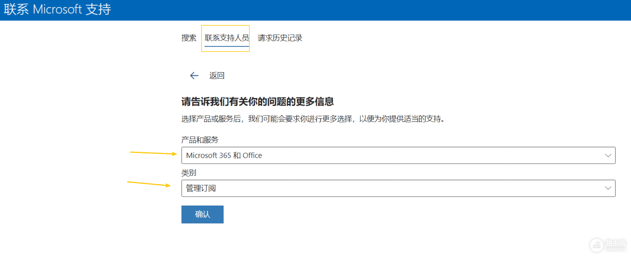Select the 联系支持人员 tab
Screen dimensions: 631x257
227,38
